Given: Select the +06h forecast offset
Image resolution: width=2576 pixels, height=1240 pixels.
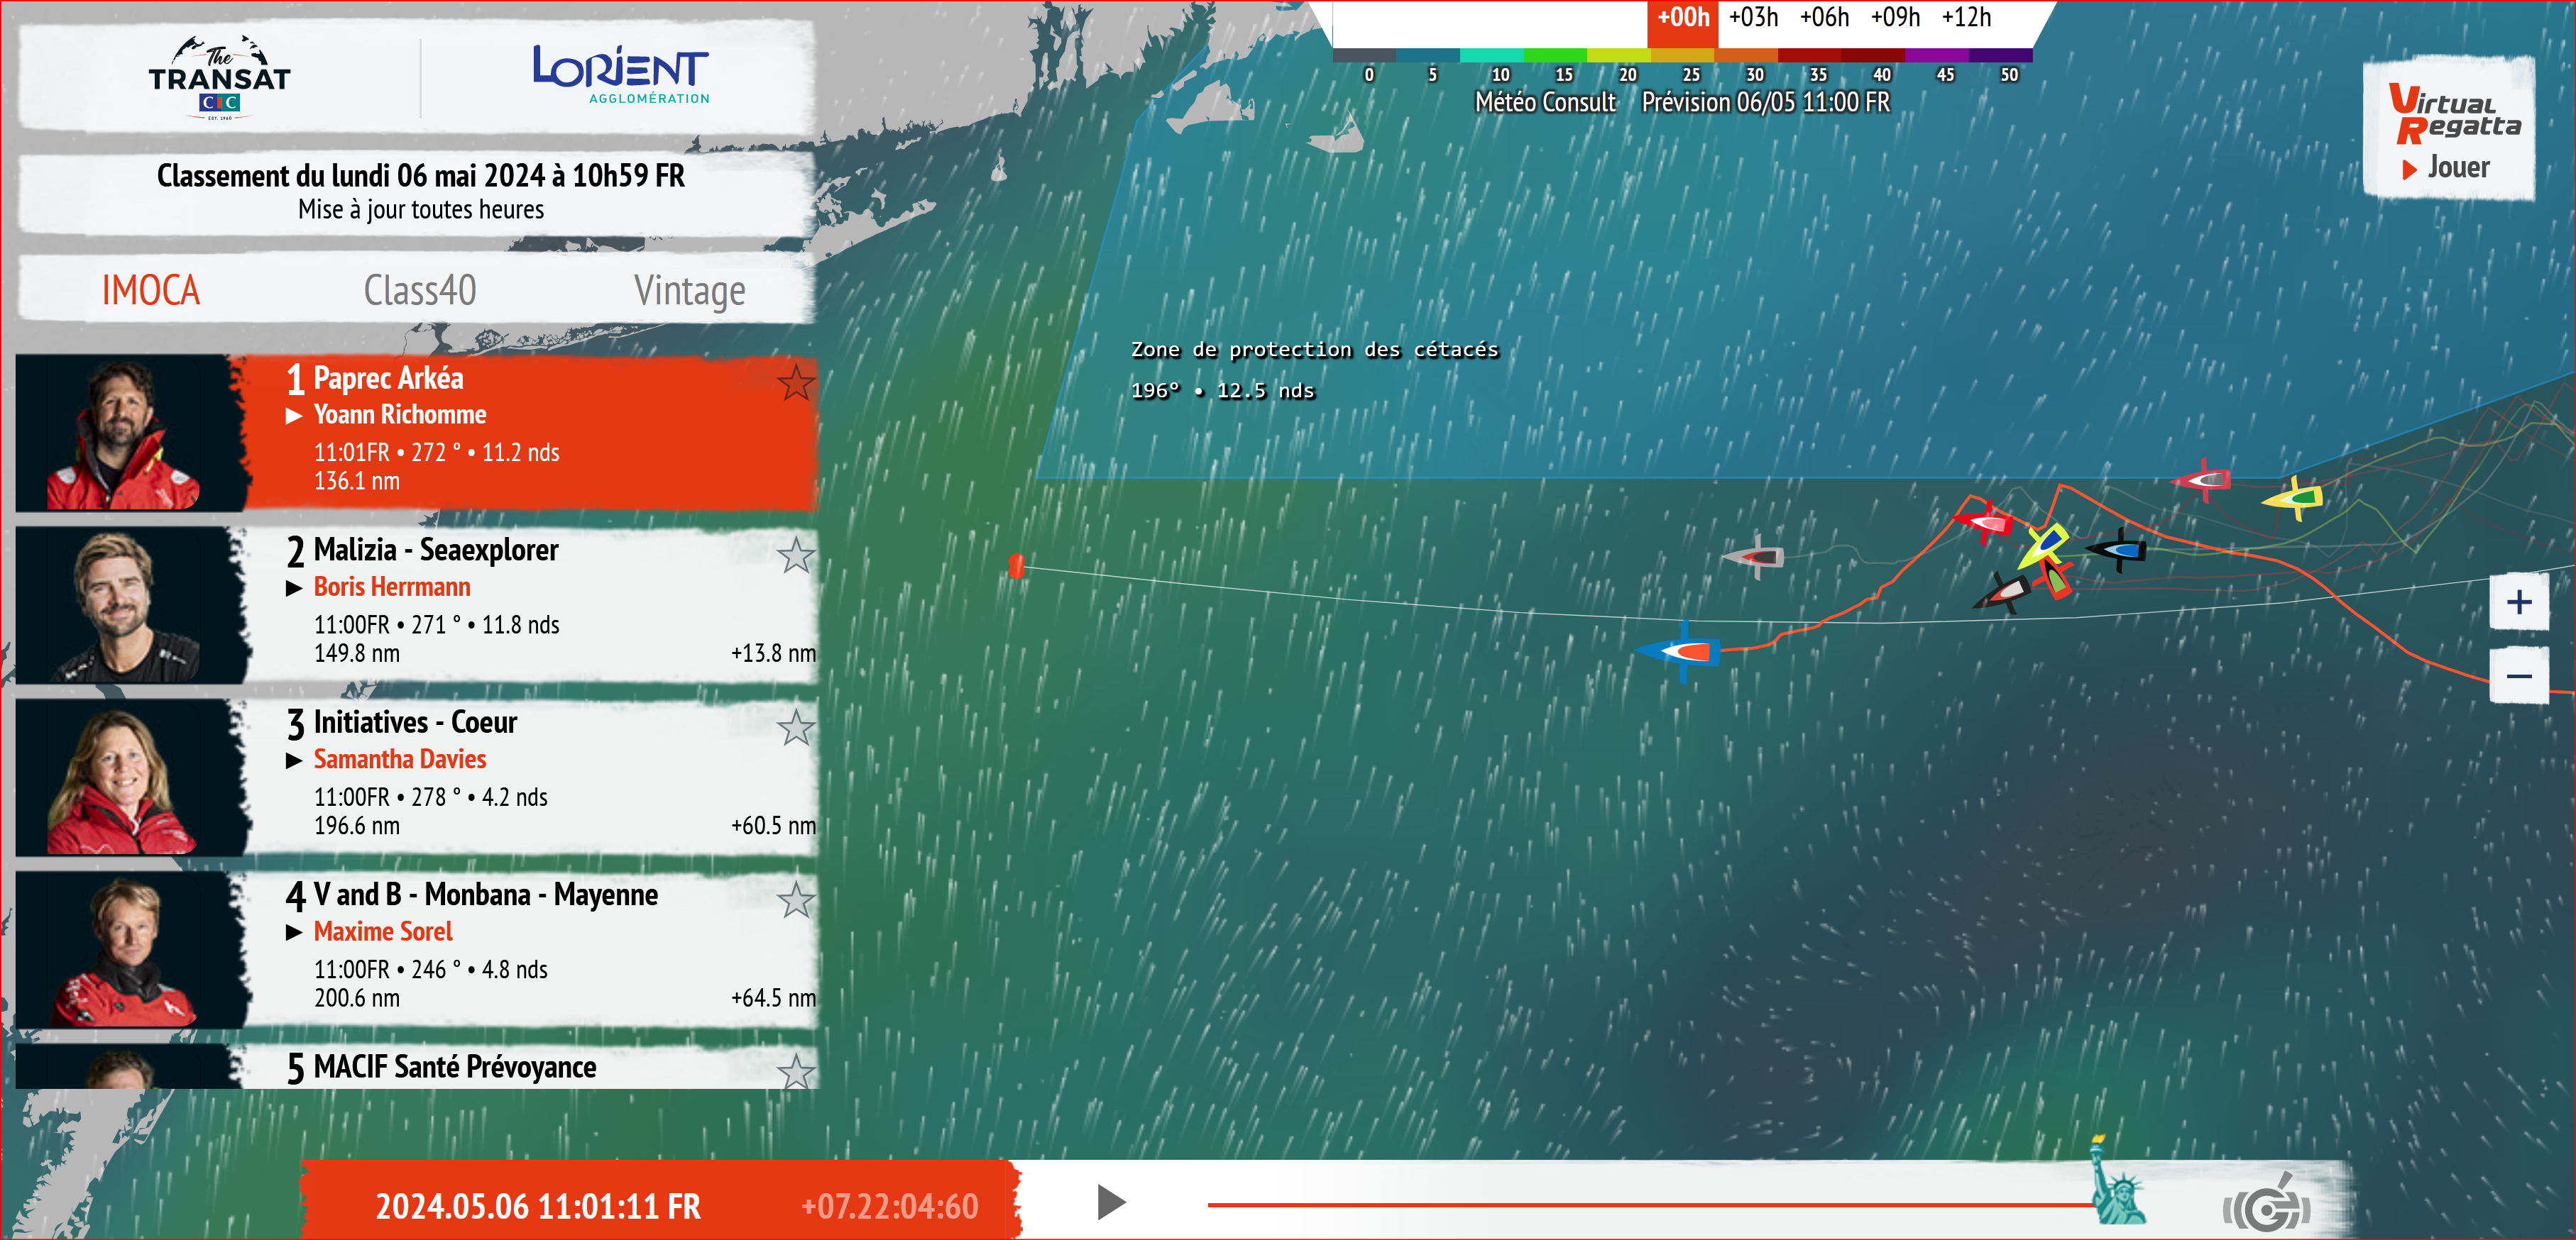Looking at the screenshot, I should coord(1825,18).
